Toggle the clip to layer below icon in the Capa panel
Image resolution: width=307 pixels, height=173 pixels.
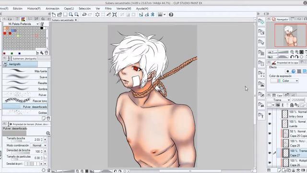(x=278, y=105)
